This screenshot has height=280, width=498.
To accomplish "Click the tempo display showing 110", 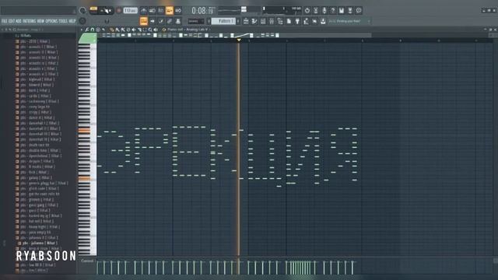I will 130,10.
